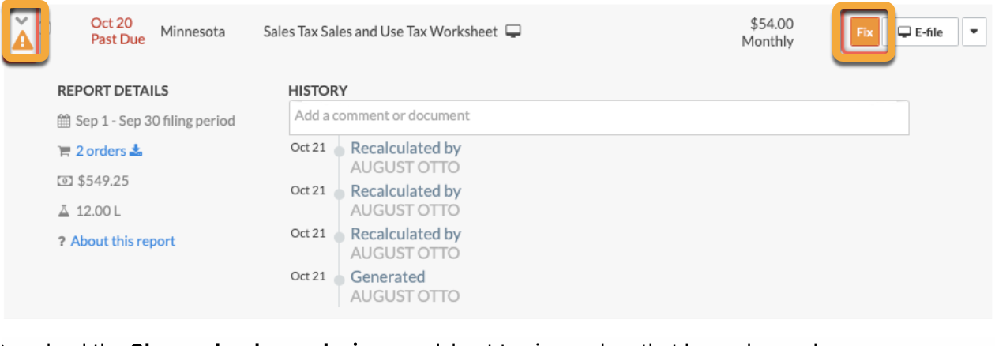Collapse the Minnesota report row chevron
Viewport: 995px width, 346px height.
click(x=22, y=21)
